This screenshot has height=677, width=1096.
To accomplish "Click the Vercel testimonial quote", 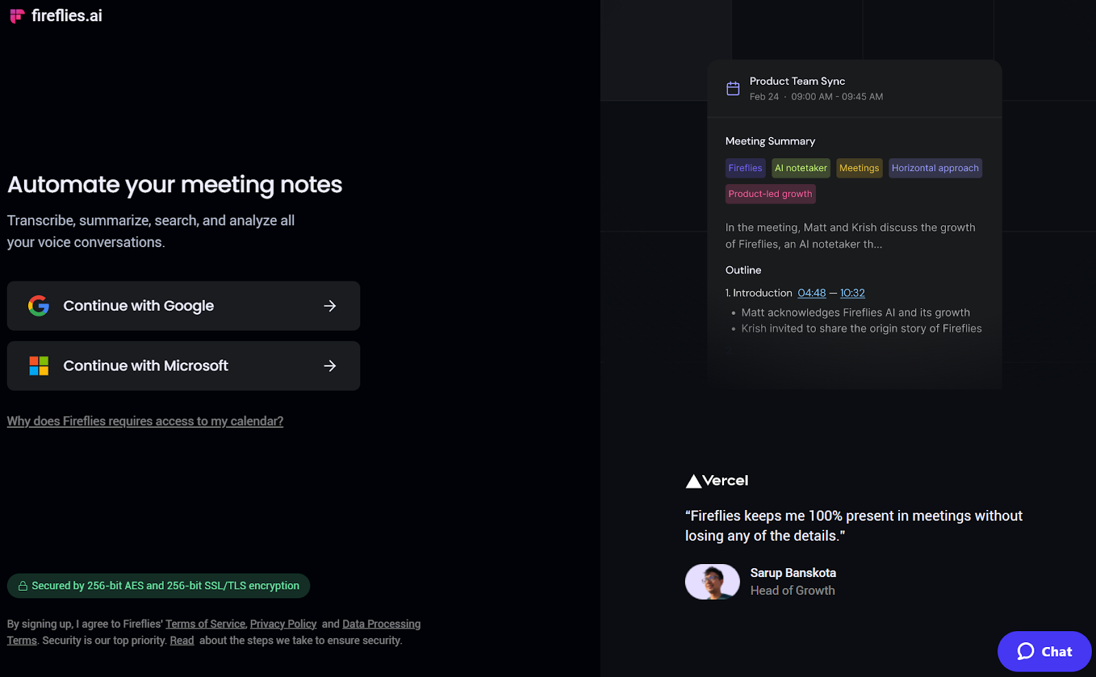I will tap(854, 526).
